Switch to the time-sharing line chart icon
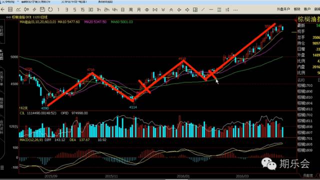The image size is (320, 180). coord(18,9)
